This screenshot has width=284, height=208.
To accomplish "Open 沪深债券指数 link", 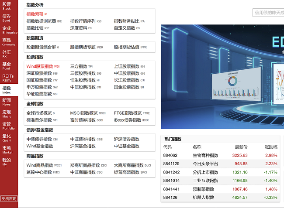I will (126, 139).
